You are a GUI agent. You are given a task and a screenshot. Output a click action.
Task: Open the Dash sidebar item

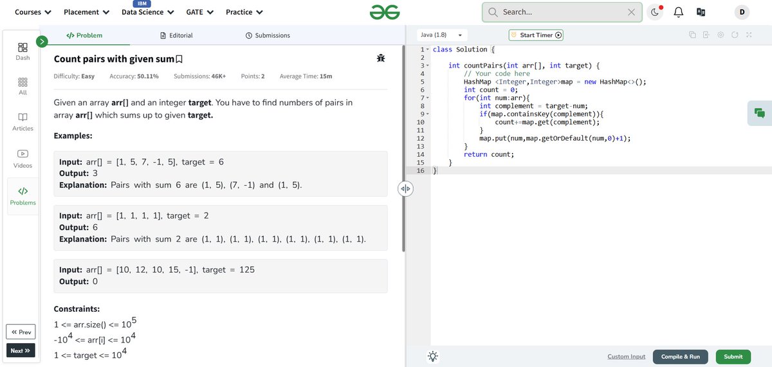(x=23, y=51)
